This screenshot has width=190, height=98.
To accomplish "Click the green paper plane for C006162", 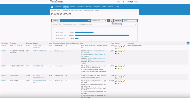I will coord(119,84).
